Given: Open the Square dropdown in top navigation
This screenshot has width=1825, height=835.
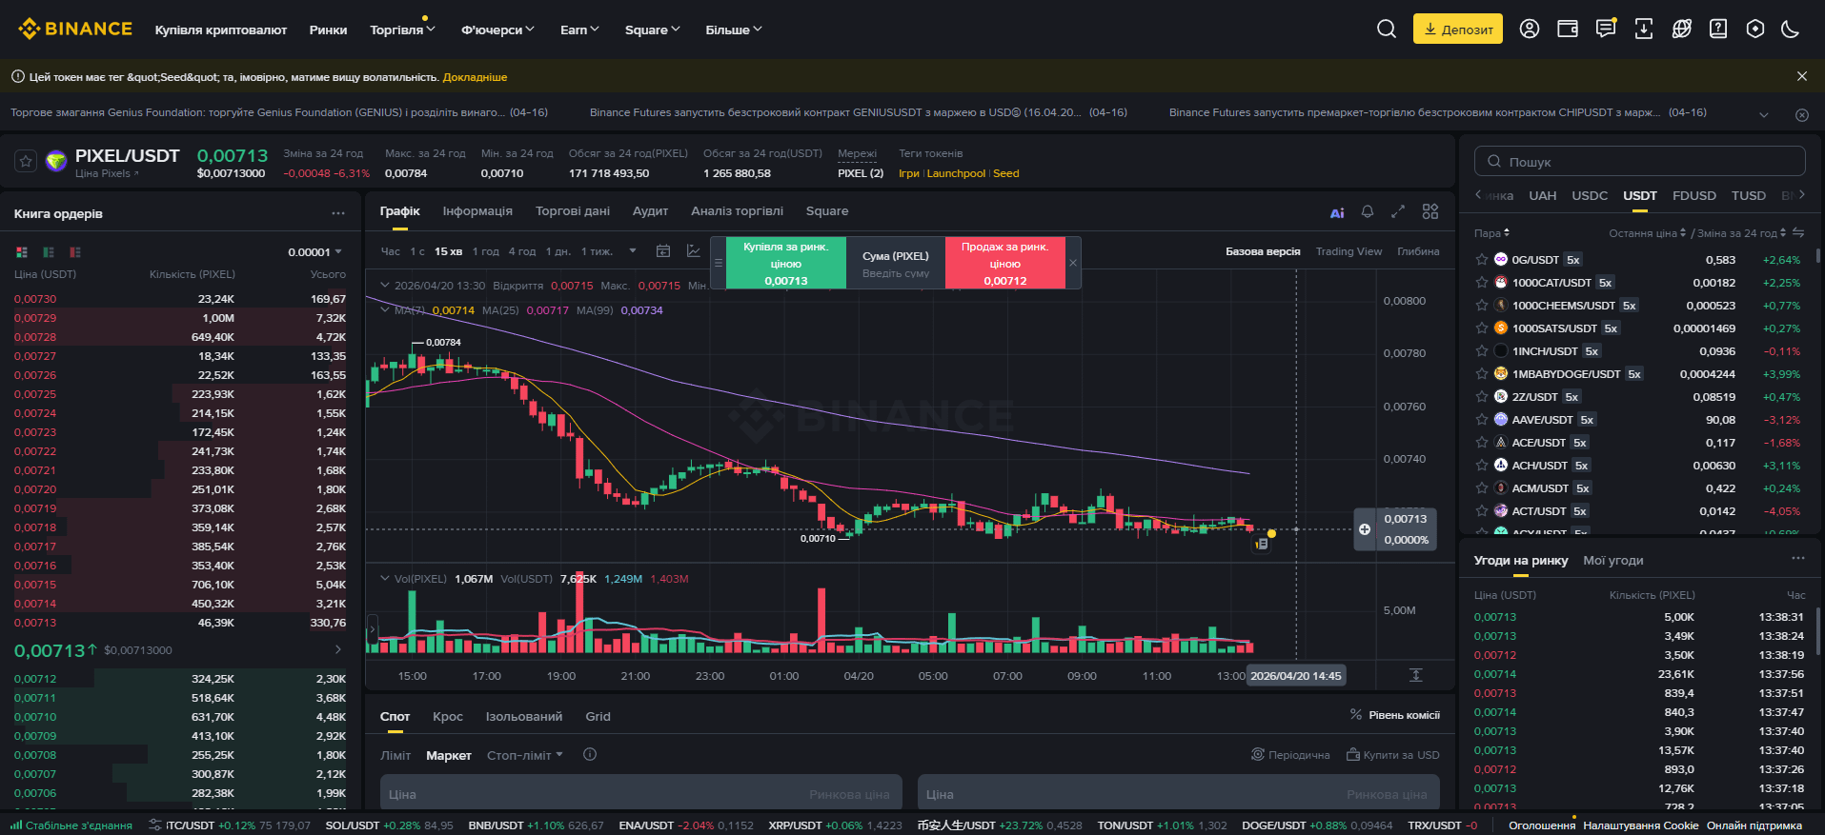Looking at the screenshot, I should [x=653, y=30].
